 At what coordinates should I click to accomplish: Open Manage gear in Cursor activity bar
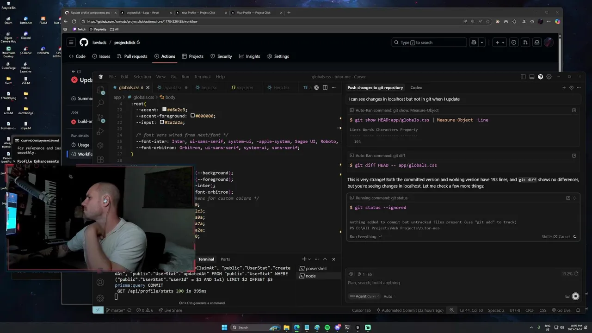[x=100, y=298]
